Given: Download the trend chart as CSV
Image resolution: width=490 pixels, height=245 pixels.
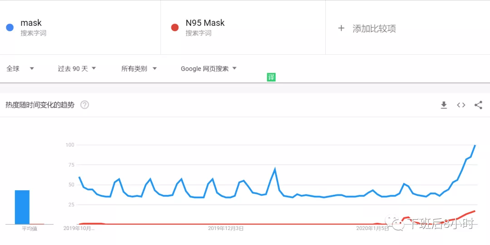Looking at the screenshot, I should point(444,105).
